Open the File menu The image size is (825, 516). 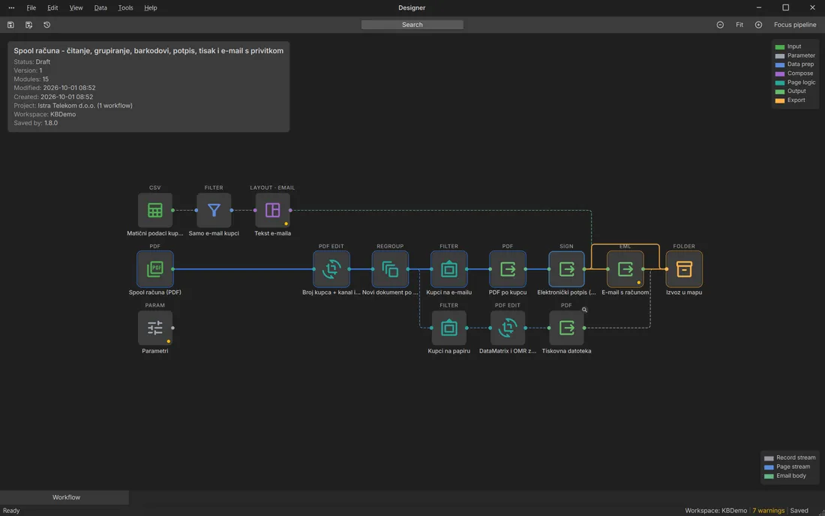click(31, 8)
